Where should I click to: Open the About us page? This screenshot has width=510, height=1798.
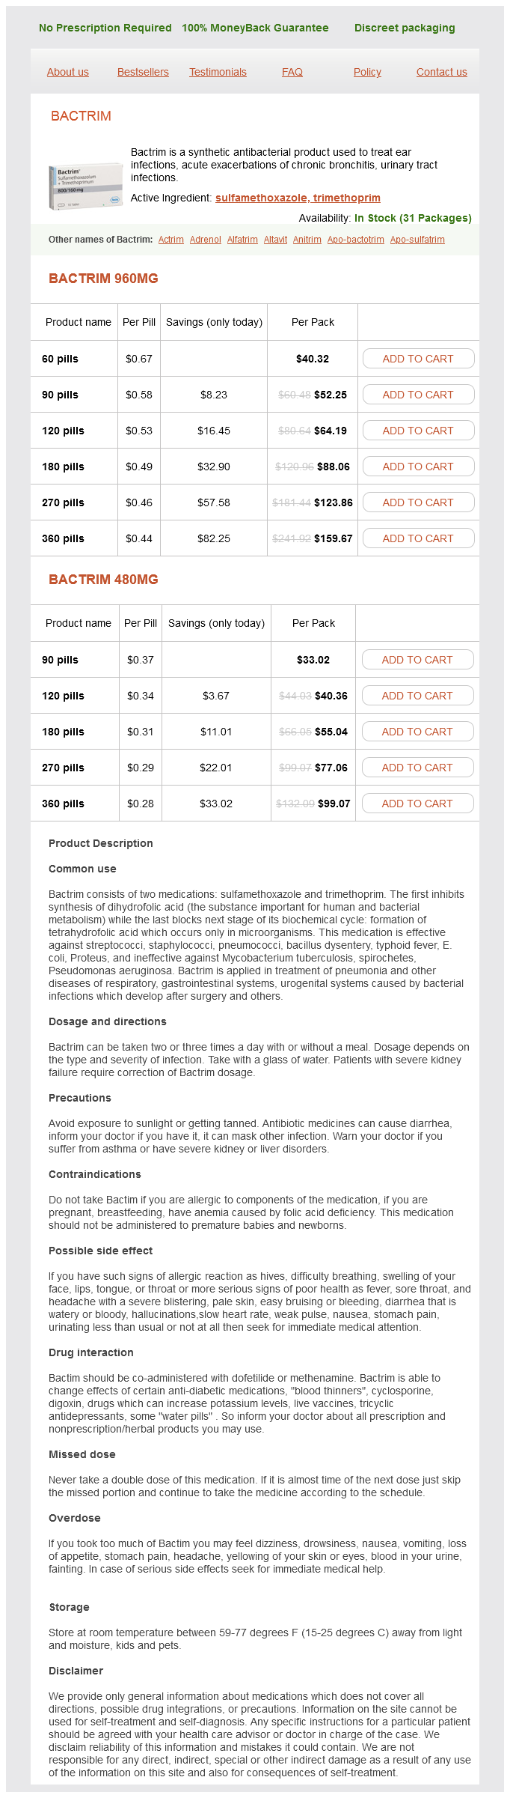(67, 72)
